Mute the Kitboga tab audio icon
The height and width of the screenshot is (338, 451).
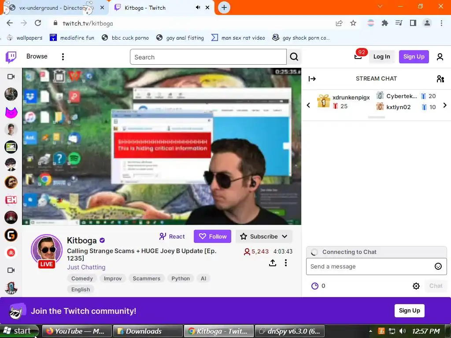(198, 7)
